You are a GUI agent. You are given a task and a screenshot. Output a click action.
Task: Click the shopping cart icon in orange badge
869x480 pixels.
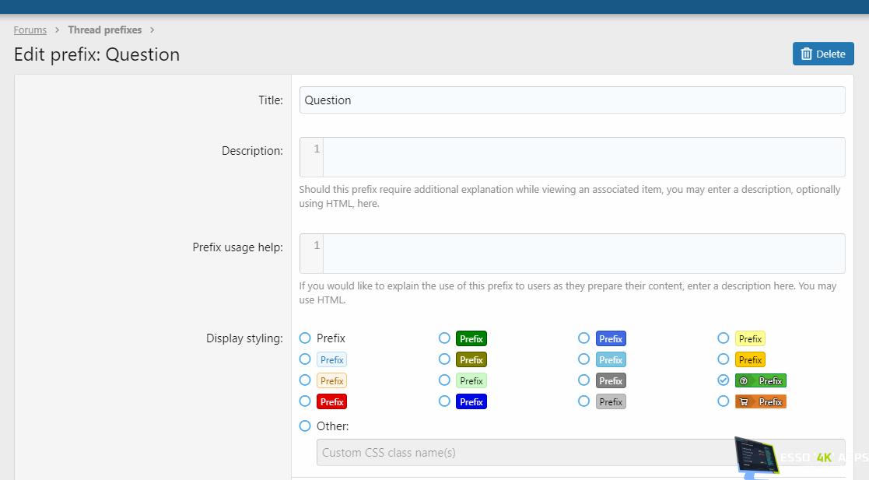[x=744, y=402]
